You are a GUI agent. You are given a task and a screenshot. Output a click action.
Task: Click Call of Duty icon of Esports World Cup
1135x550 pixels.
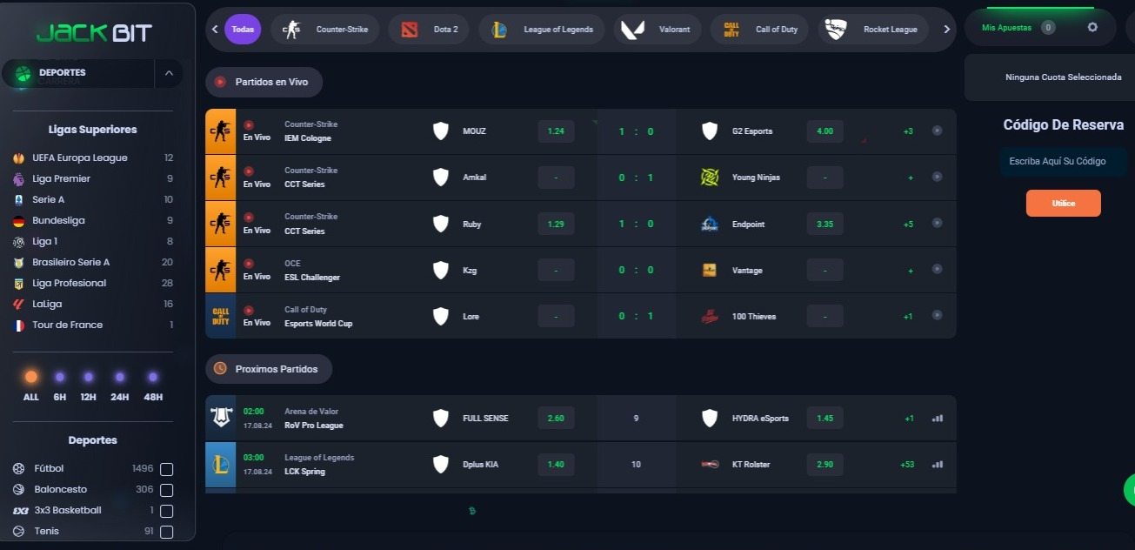(x=220, y=316)
